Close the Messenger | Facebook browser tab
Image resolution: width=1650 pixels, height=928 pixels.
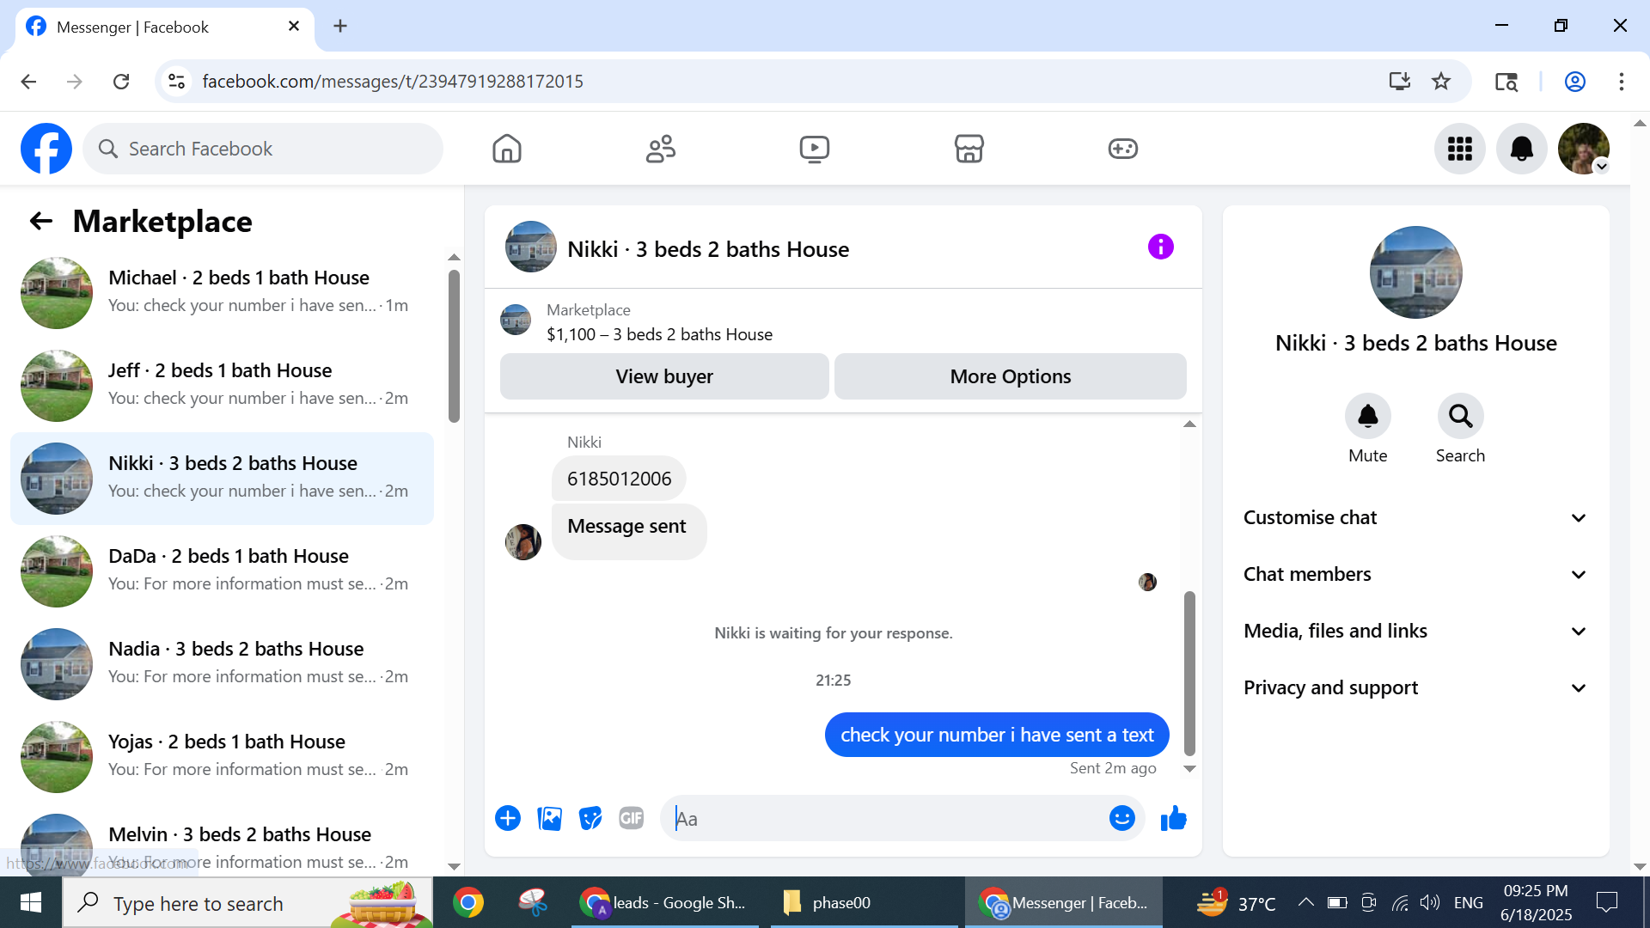294,26
